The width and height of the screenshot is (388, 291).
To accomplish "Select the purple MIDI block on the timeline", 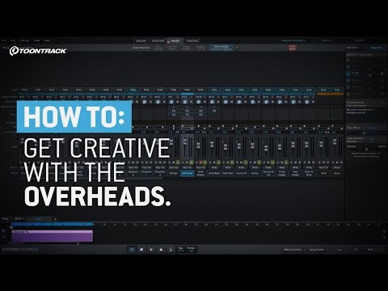I will (53, 236).
